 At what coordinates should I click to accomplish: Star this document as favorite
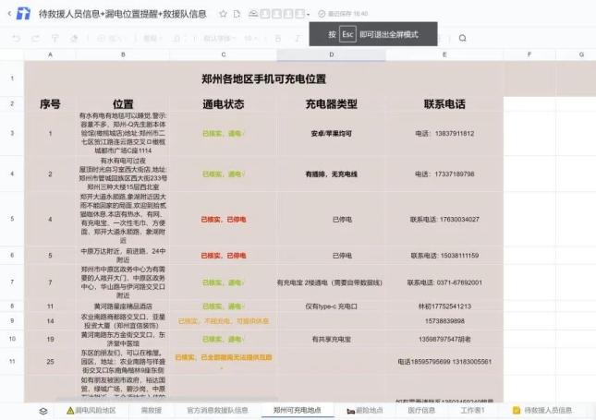click(x=223, y=15)
